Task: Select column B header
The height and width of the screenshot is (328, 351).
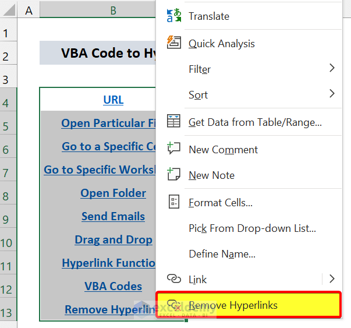Action: coord(113,10)
